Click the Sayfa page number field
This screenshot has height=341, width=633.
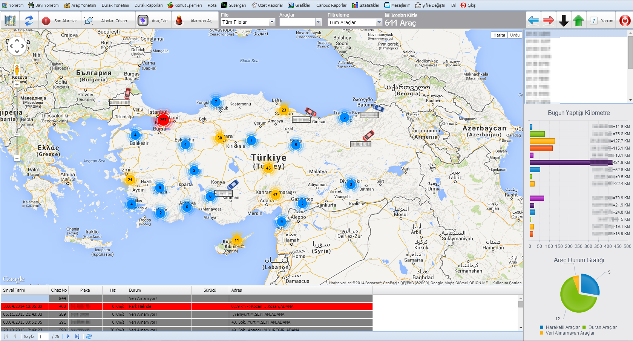click(x=43, y=336)
